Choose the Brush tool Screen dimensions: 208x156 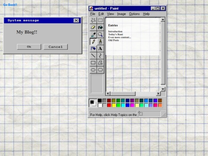click(100, 42)
